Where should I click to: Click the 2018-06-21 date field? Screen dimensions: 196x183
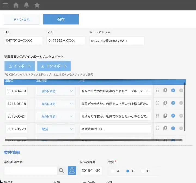[x=17, y=116]
